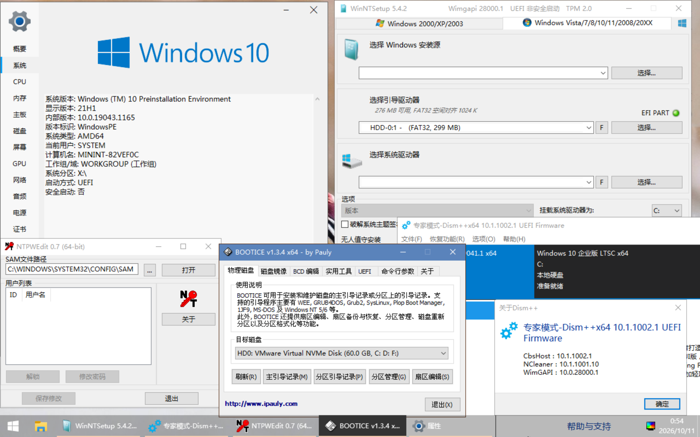
Task: Click the gear icon in system info window
Action: [x=20, y=21]
